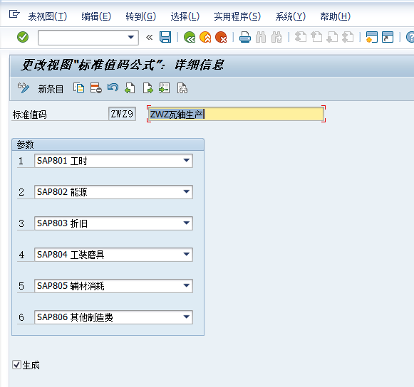Click the other entry position icon
The image size is (414, 387).
(164, 88)
